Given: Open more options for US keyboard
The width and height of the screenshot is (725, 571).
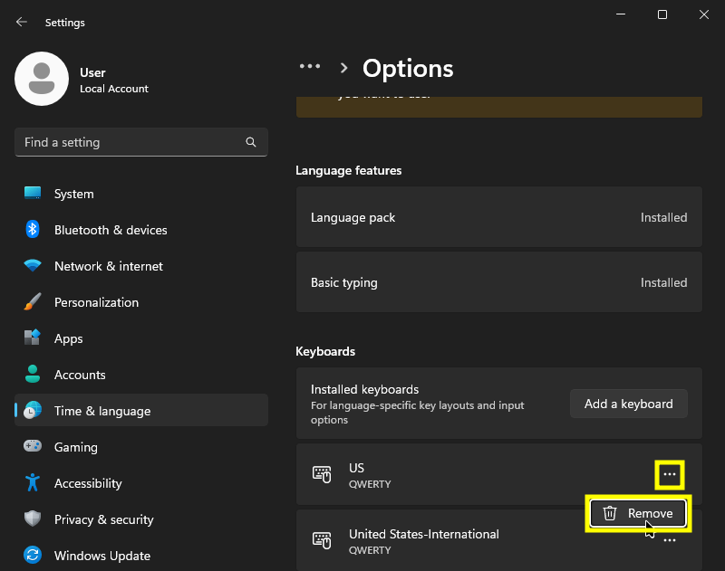Looking at the screenshot, I should 670,474.
